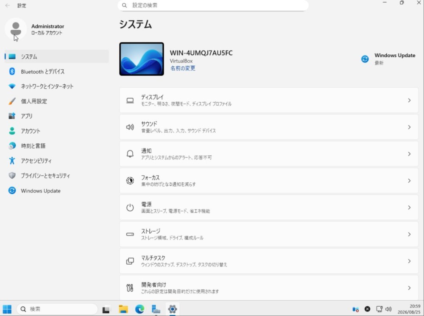Image resolution: width=424 pixels, height=316 pixels.
Task: Click the accessibility figure icon
Action: (x=12, y=161)
